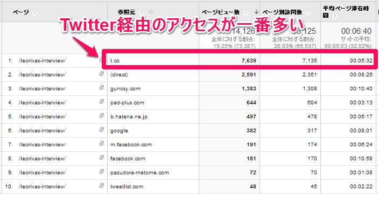Open external link icon for the google row
379x198 pixels.
pos(102,130)
